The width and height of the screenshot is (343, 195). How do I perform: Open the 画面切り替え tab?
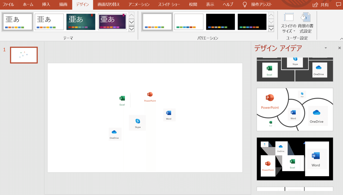tap(109, 5)
